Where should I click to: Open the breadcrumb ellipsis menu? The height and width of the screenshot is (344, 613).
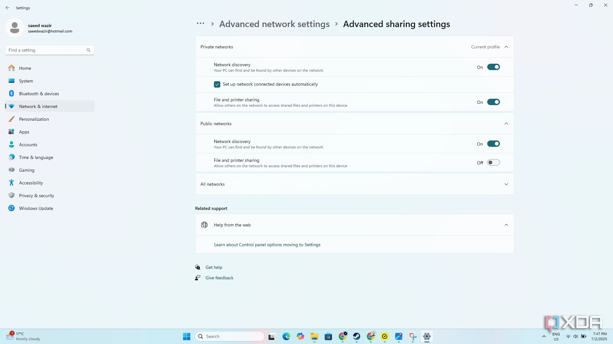point(201,24)
